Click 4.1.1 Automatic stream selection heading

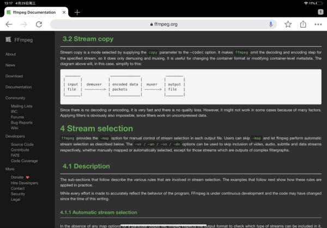(99, 212)
